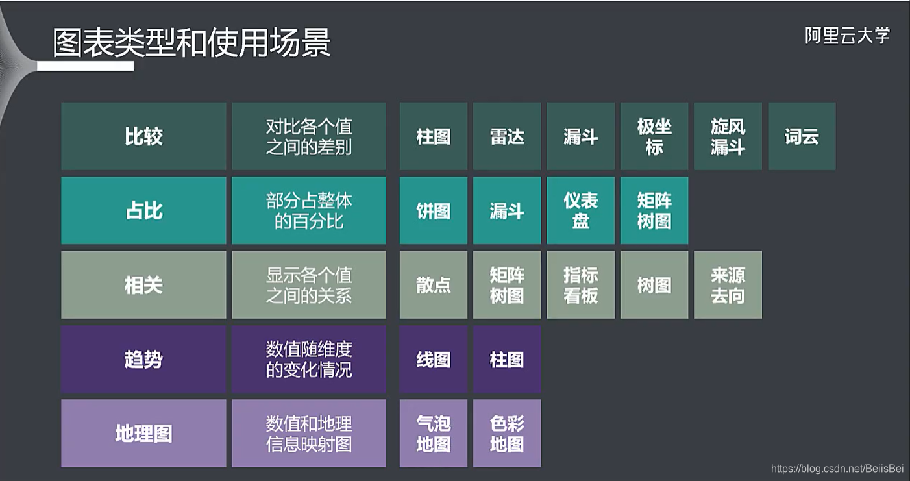The image size is (910, 481).
Task: Select the 柱图 tile in the 比较 row
Action: click(433, 136)
